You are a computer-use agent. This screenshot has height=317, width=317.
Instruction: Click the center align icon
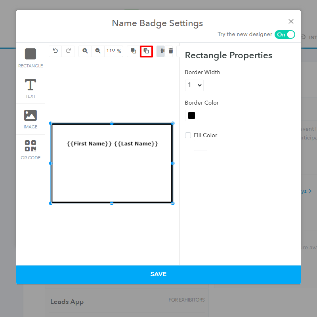(x=161, y=51)
